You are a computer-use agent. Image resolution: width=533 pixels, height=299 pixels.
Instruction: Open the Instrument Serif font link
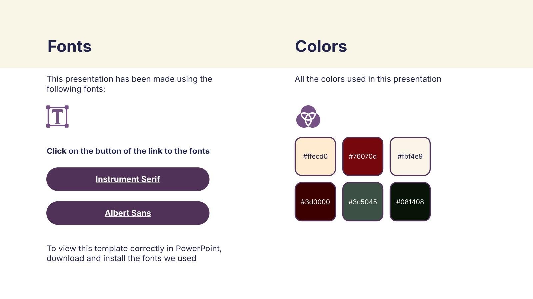point(128,179)
